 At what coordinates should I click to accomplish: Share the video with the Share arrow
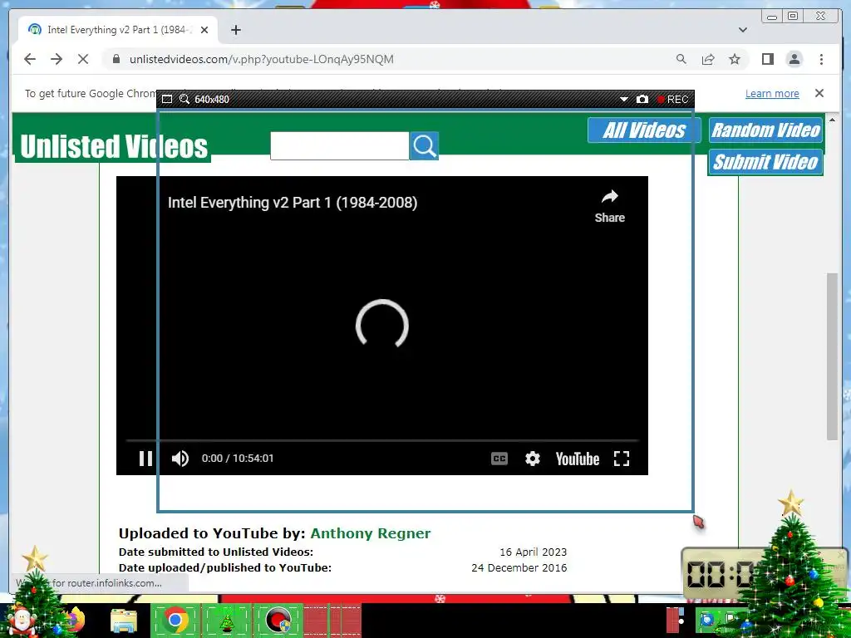pos(609,206)
